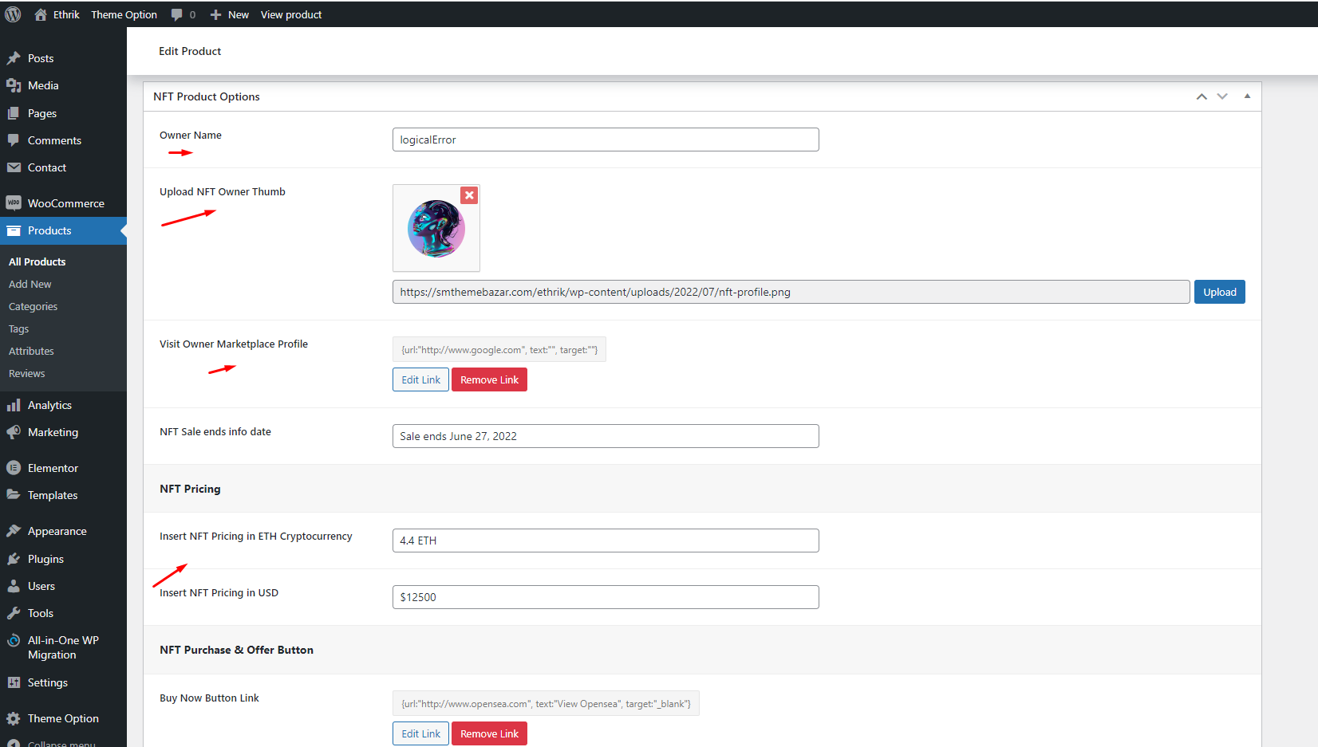Click the WordPress logo icon

click(x=13, y=14)
